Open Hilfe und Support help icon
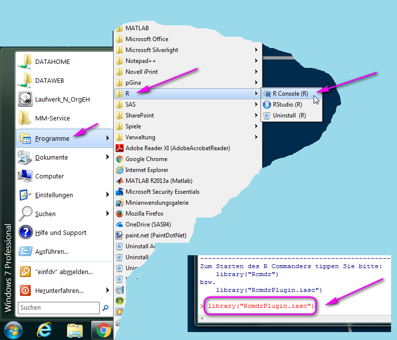The height and width of the screenshot is (340, 397). click(x=26, y=232)
